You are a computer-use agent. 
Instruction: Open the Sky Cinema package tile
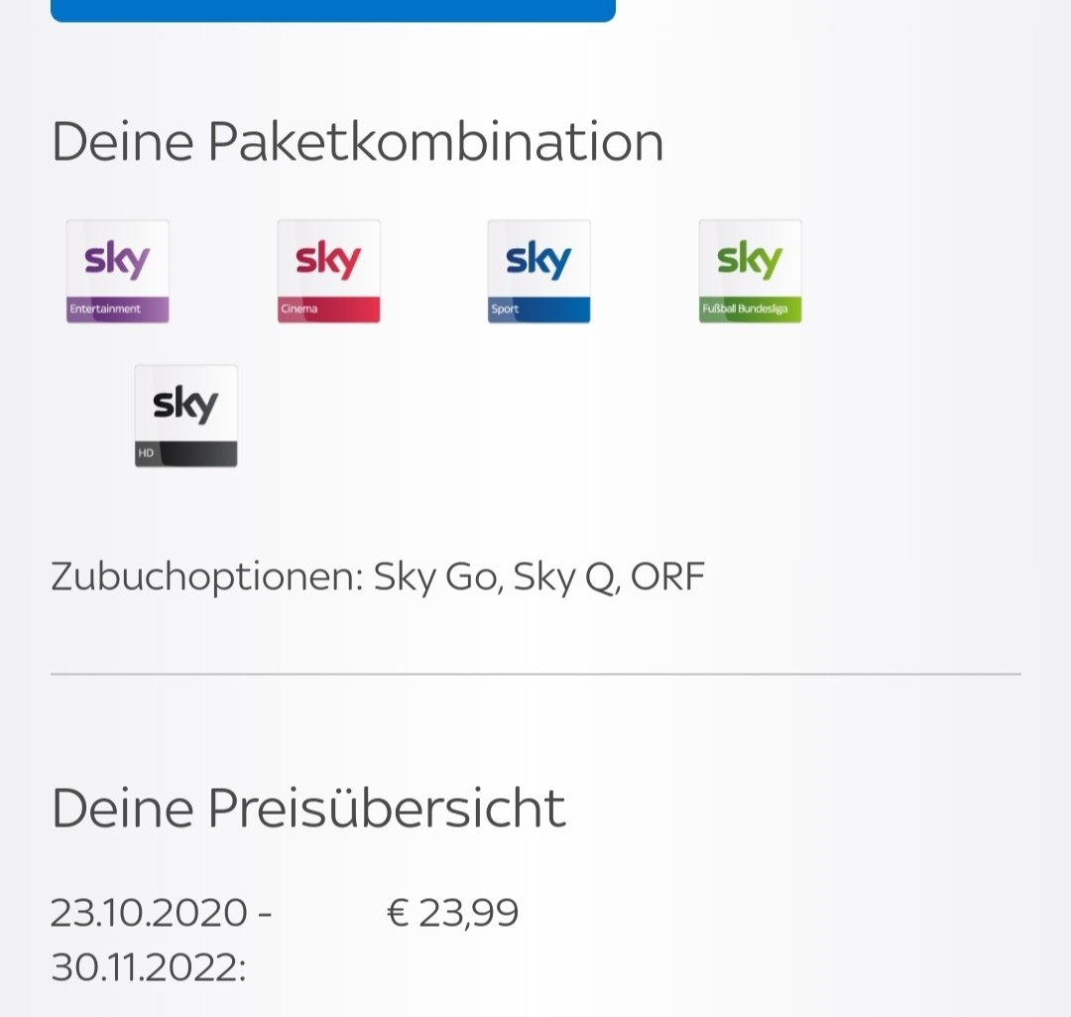[x=328, y=271]
